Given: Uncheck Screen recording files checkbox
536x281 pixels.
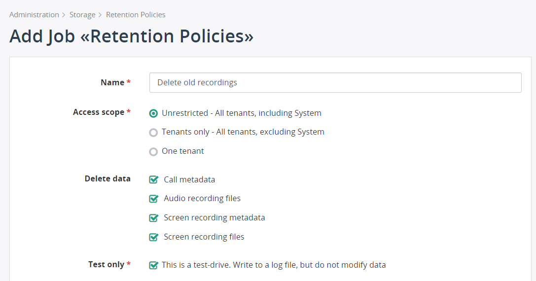Looking at the screenshot, I should click(x=154, y=237).
